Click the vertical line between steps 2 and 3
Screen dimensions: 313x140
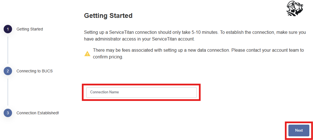(x=8, y=92)
